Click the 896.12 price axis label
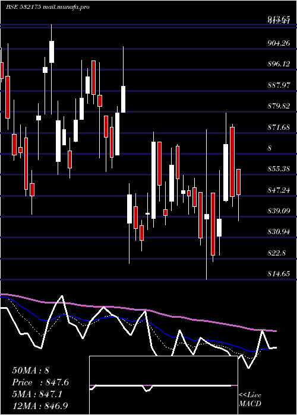This screenshot has height=415, width=297. pos(279,64)
